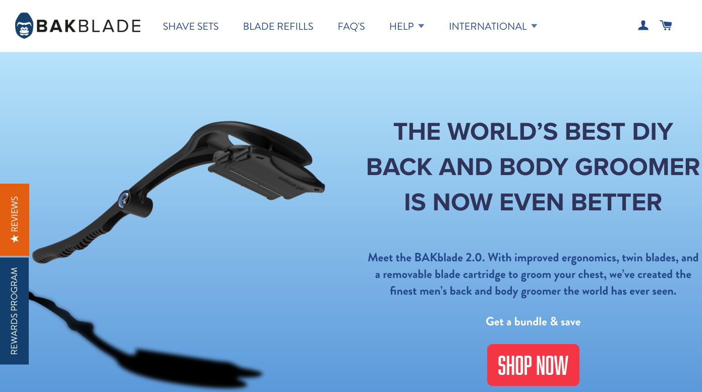Click the BAKblade razor product image
The width and height of the screenshot is (702, 392).
coord(179,192)
